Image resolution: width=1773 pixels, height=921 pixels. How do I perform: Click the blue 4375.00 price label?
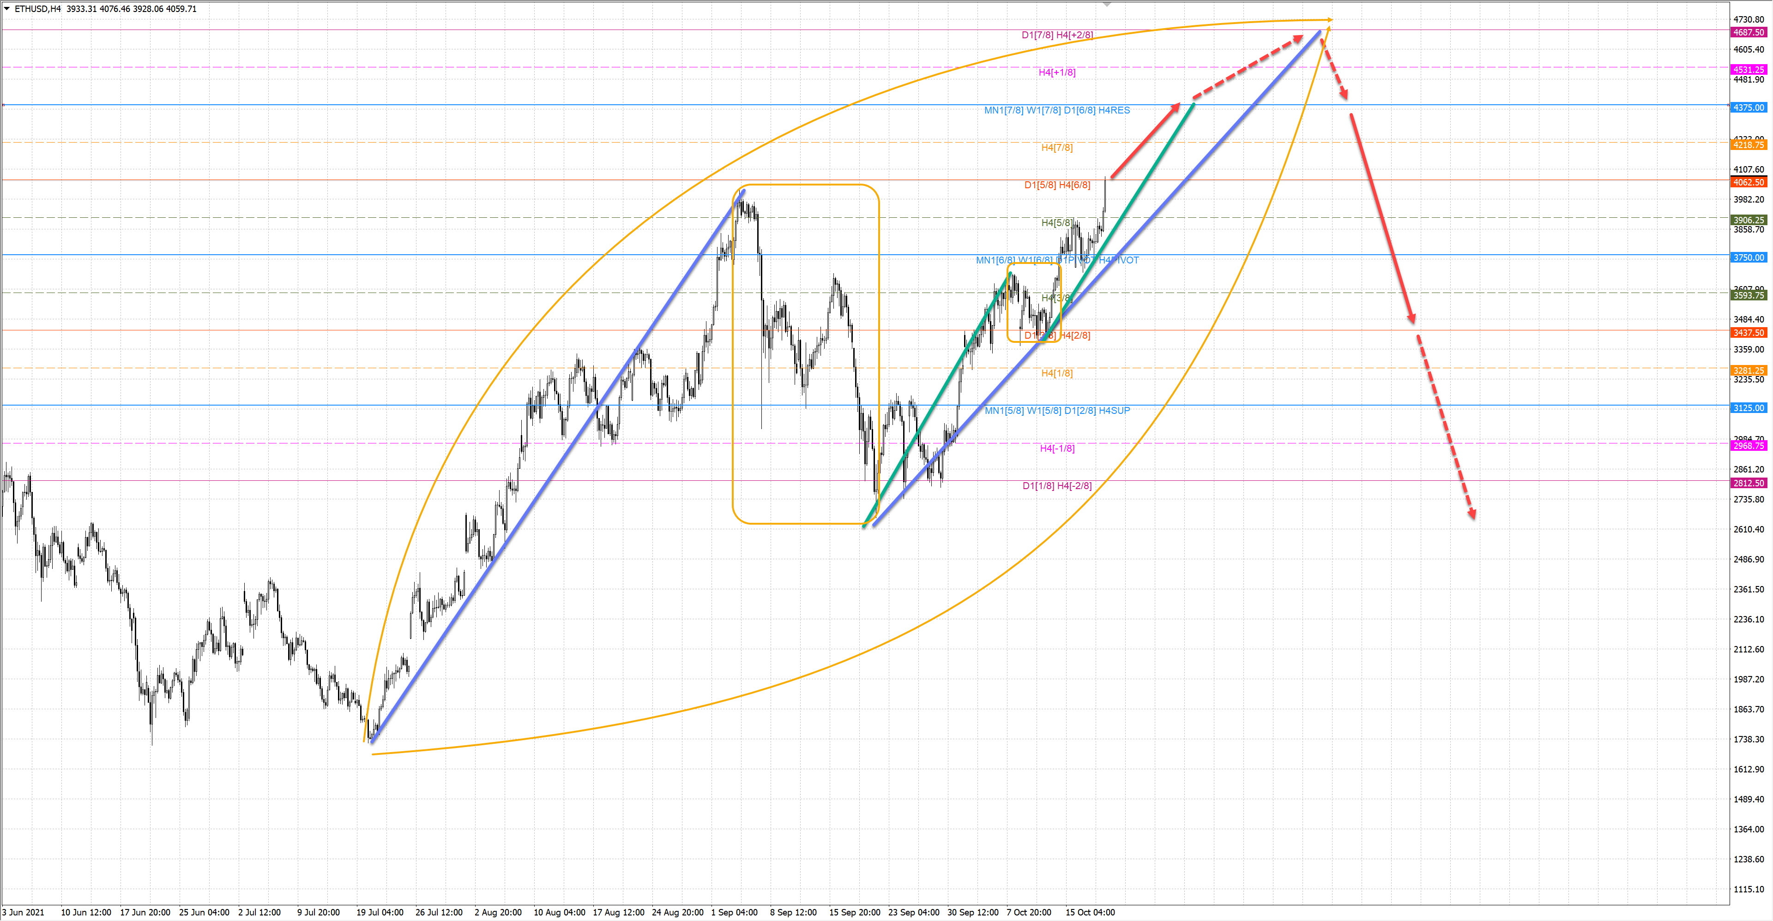pyautogui.click(x=1748, y=108)
